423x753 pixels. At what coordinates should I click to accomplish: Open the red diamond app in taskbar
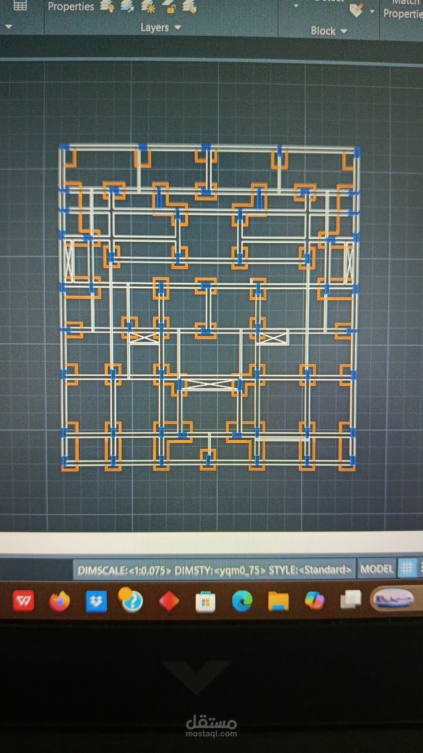169,601
